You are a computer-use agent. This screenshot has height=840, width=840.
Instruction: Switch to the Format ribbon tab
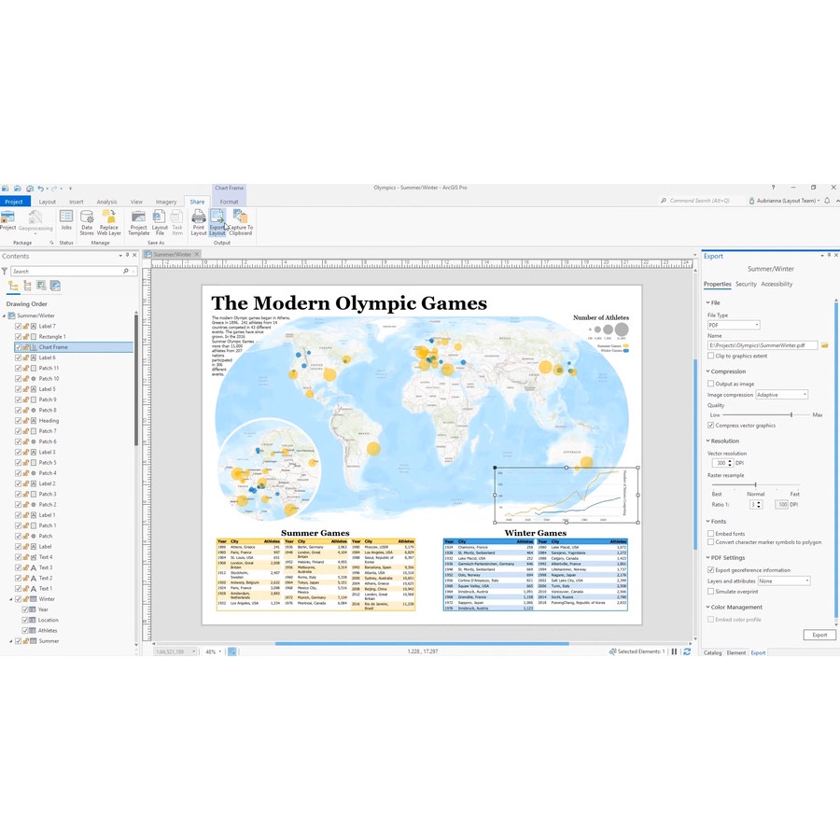(x=230, y=201)
